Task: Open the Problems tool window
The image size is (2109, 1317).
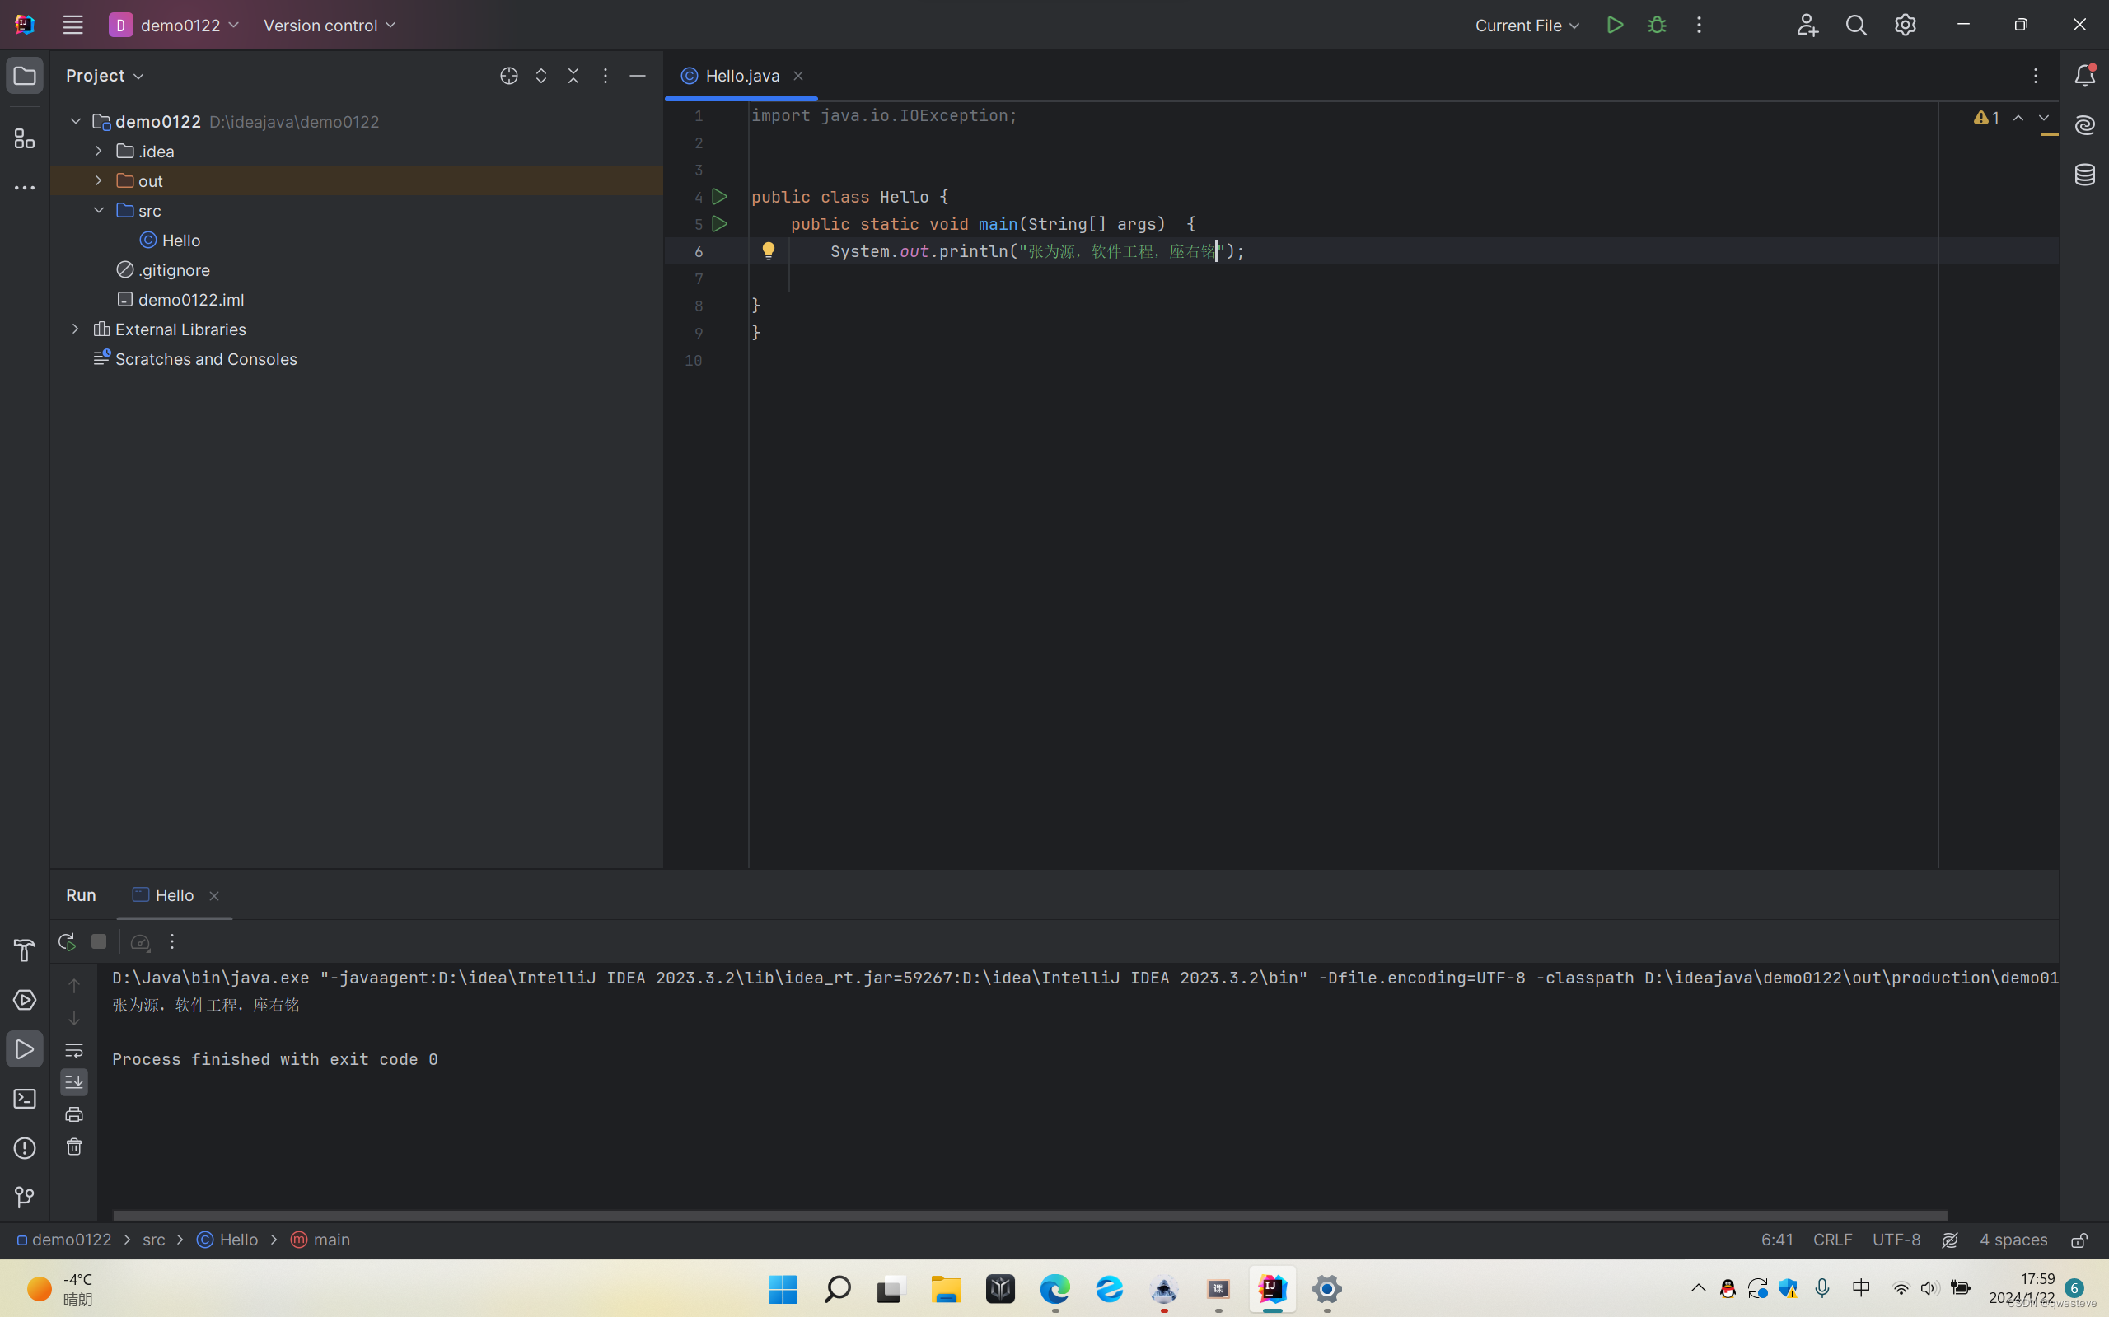Action: click(25, 1147)
